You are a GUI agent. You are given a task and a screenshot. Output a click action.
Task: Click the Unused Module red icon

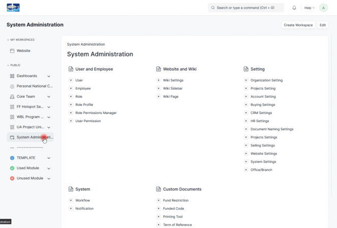pyautogui.click(x=12, y=179)
